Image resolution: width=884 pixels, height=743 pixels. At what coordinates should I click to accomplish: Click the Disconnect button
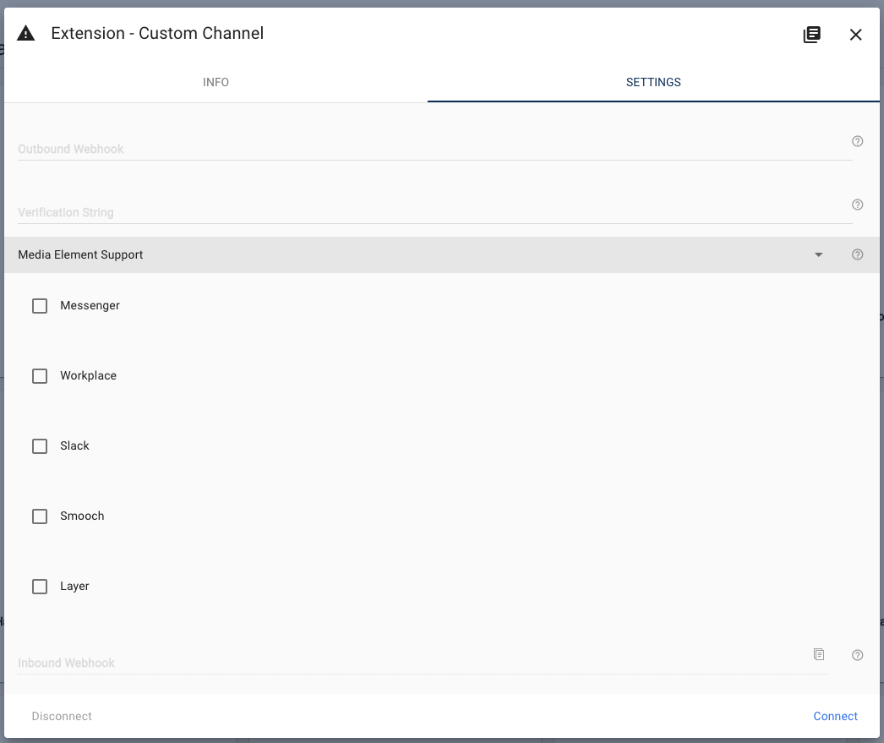point(62,716)
